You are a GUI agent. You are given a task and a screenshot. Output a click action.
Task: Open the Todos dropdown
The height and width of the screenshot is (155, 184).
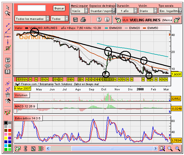[x=59, y=19]
